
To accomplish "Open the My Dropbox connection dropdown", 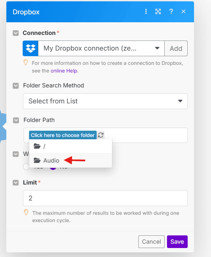I will pos(101,49).
